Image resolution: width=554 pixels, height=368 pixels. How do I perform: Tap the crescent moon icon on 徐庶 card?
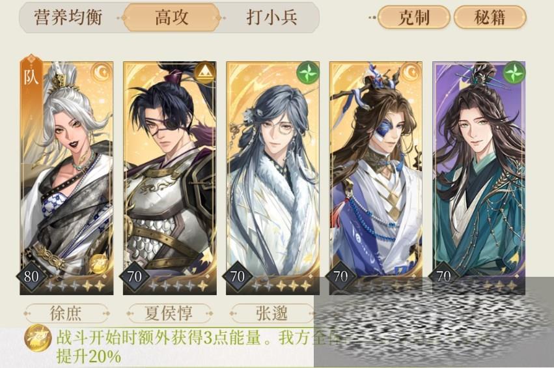pos(102,73)
